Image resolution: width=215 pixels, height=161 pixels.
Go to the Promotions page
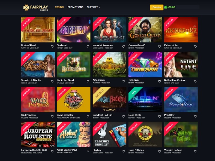click(75, 7)
